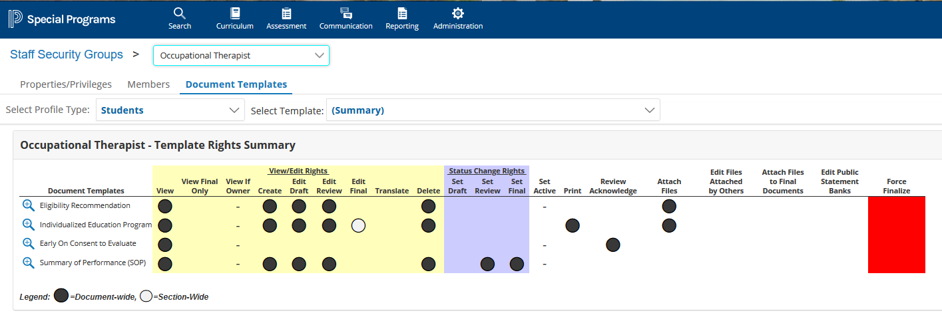Open the Communication chat icon

[346, 14]
